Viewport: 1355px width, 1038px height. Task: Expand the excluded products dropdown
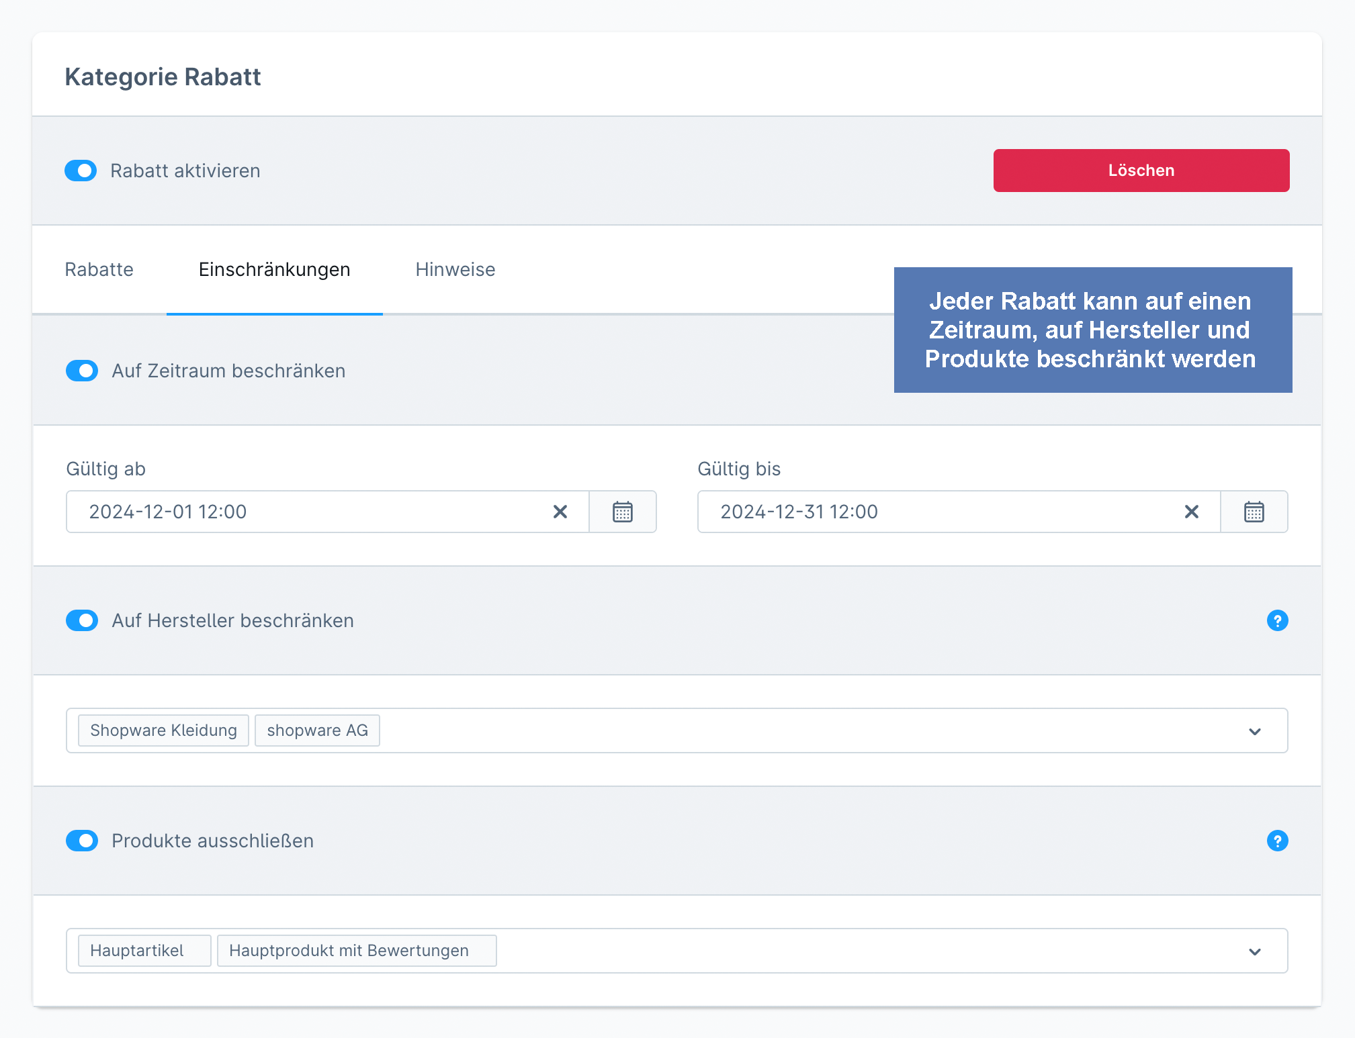(1254, 951)
